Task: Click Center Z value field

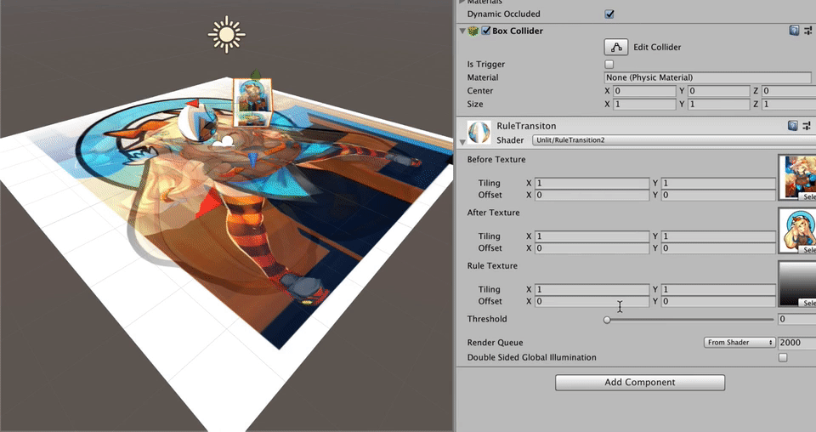Action: [x=789, y=90]
